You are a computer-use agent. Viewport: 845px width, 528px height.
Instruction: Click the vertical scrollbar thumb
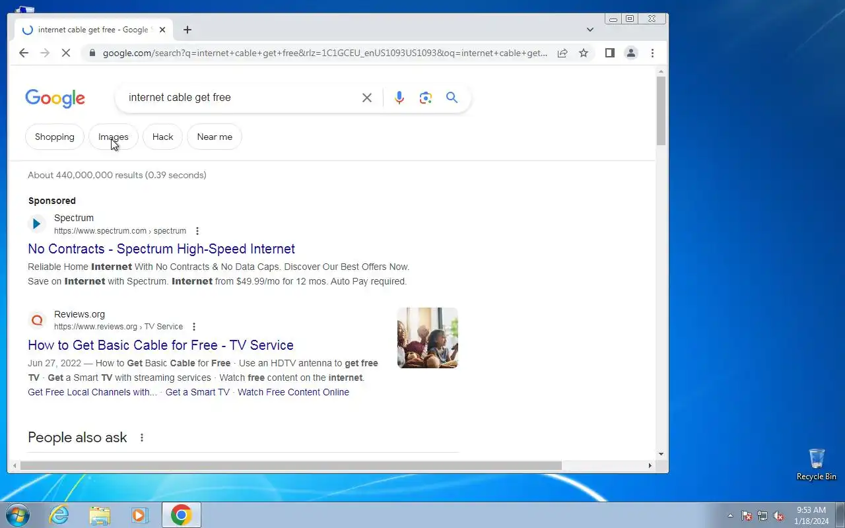(661, 110)
